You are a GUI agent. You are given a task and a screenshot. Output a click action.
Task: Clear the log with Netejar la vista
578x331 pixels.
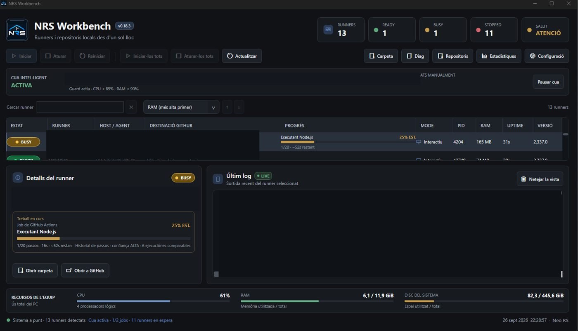point(540,179)
